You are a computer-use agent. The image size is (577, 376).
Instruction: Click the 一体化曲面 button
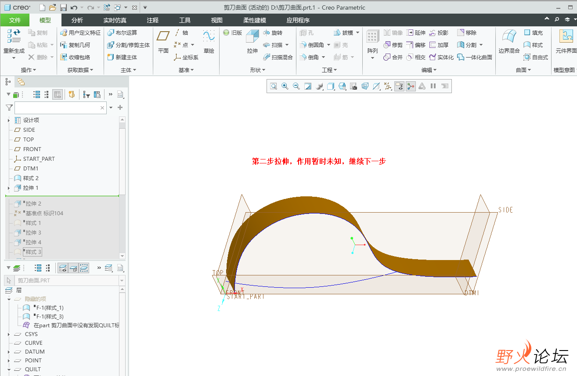tap(474, 58)
